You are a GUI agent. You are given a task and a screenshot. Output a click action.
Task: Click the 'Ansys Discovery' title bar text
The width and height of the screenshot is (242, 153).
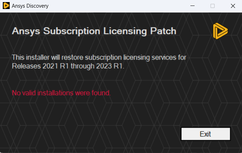point(30,6)
